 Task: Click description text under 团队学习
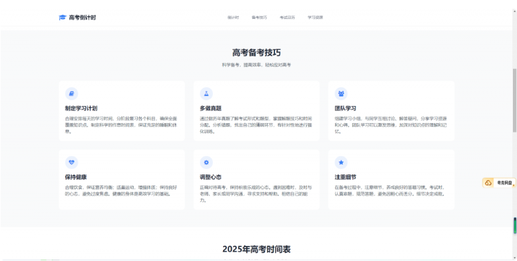click(x=391, y=125)
